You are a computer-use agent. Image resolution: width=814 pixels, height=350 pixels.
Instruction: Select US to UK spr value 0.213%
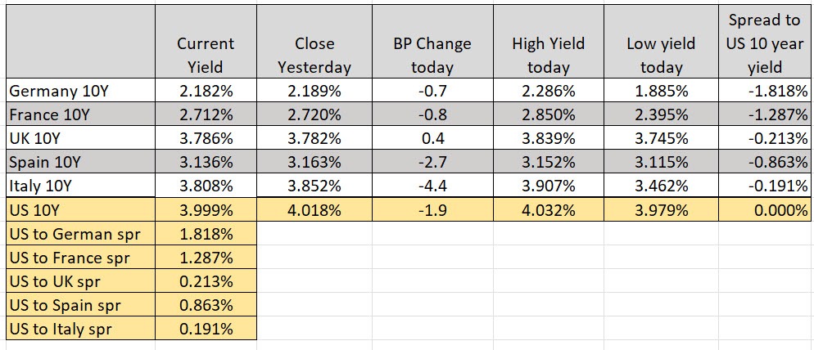pyautogui.click(x=206, y=281)
